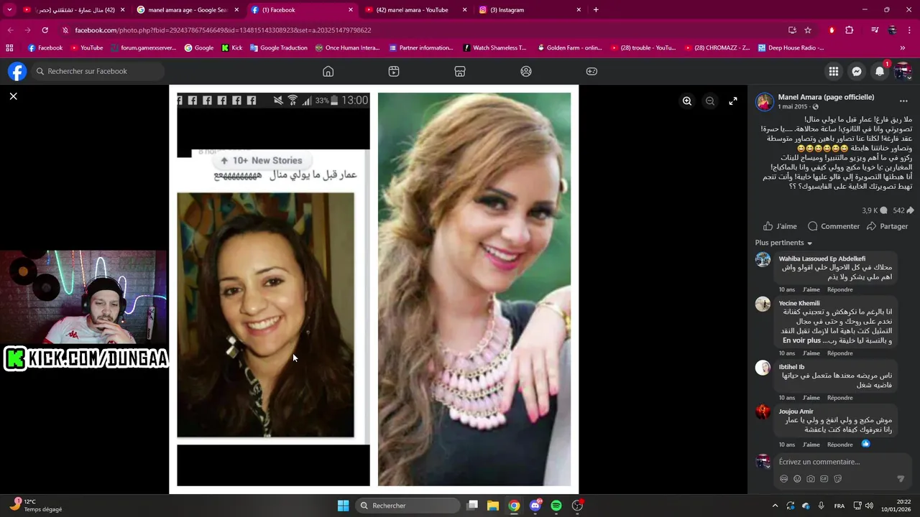This screenshot has width=920, height=517.
Task: Expand Yecine Khemili's comment with En voir plus
Action: tap(801, 340)
